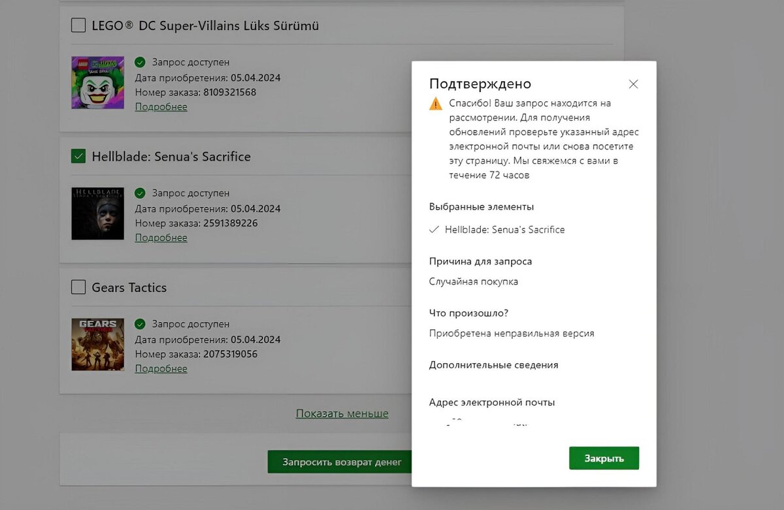Click checkmark icon beside selected Hellblade item
The height and width of the screenshot is (510, 784).
coord(434,230)
